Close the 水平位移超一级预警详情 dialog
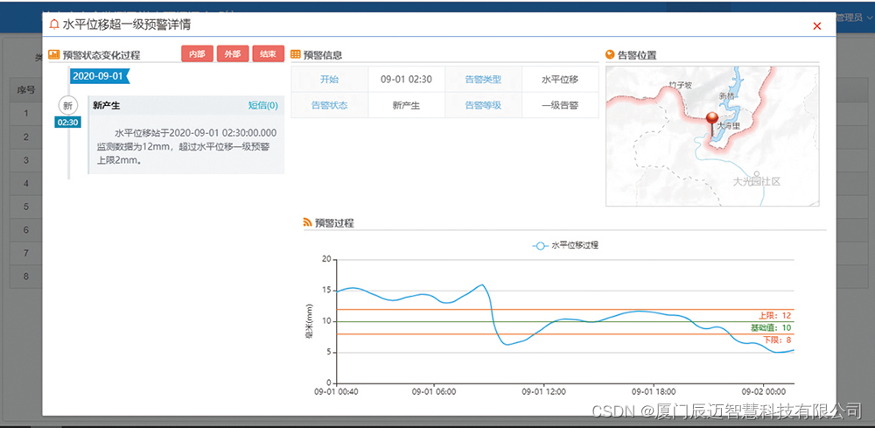 click(817, 25)
